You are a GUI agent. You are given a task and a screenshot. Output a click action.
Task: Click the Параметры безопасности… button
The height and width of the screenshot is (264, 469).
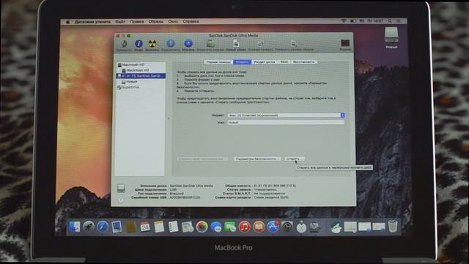coord(257,159)
